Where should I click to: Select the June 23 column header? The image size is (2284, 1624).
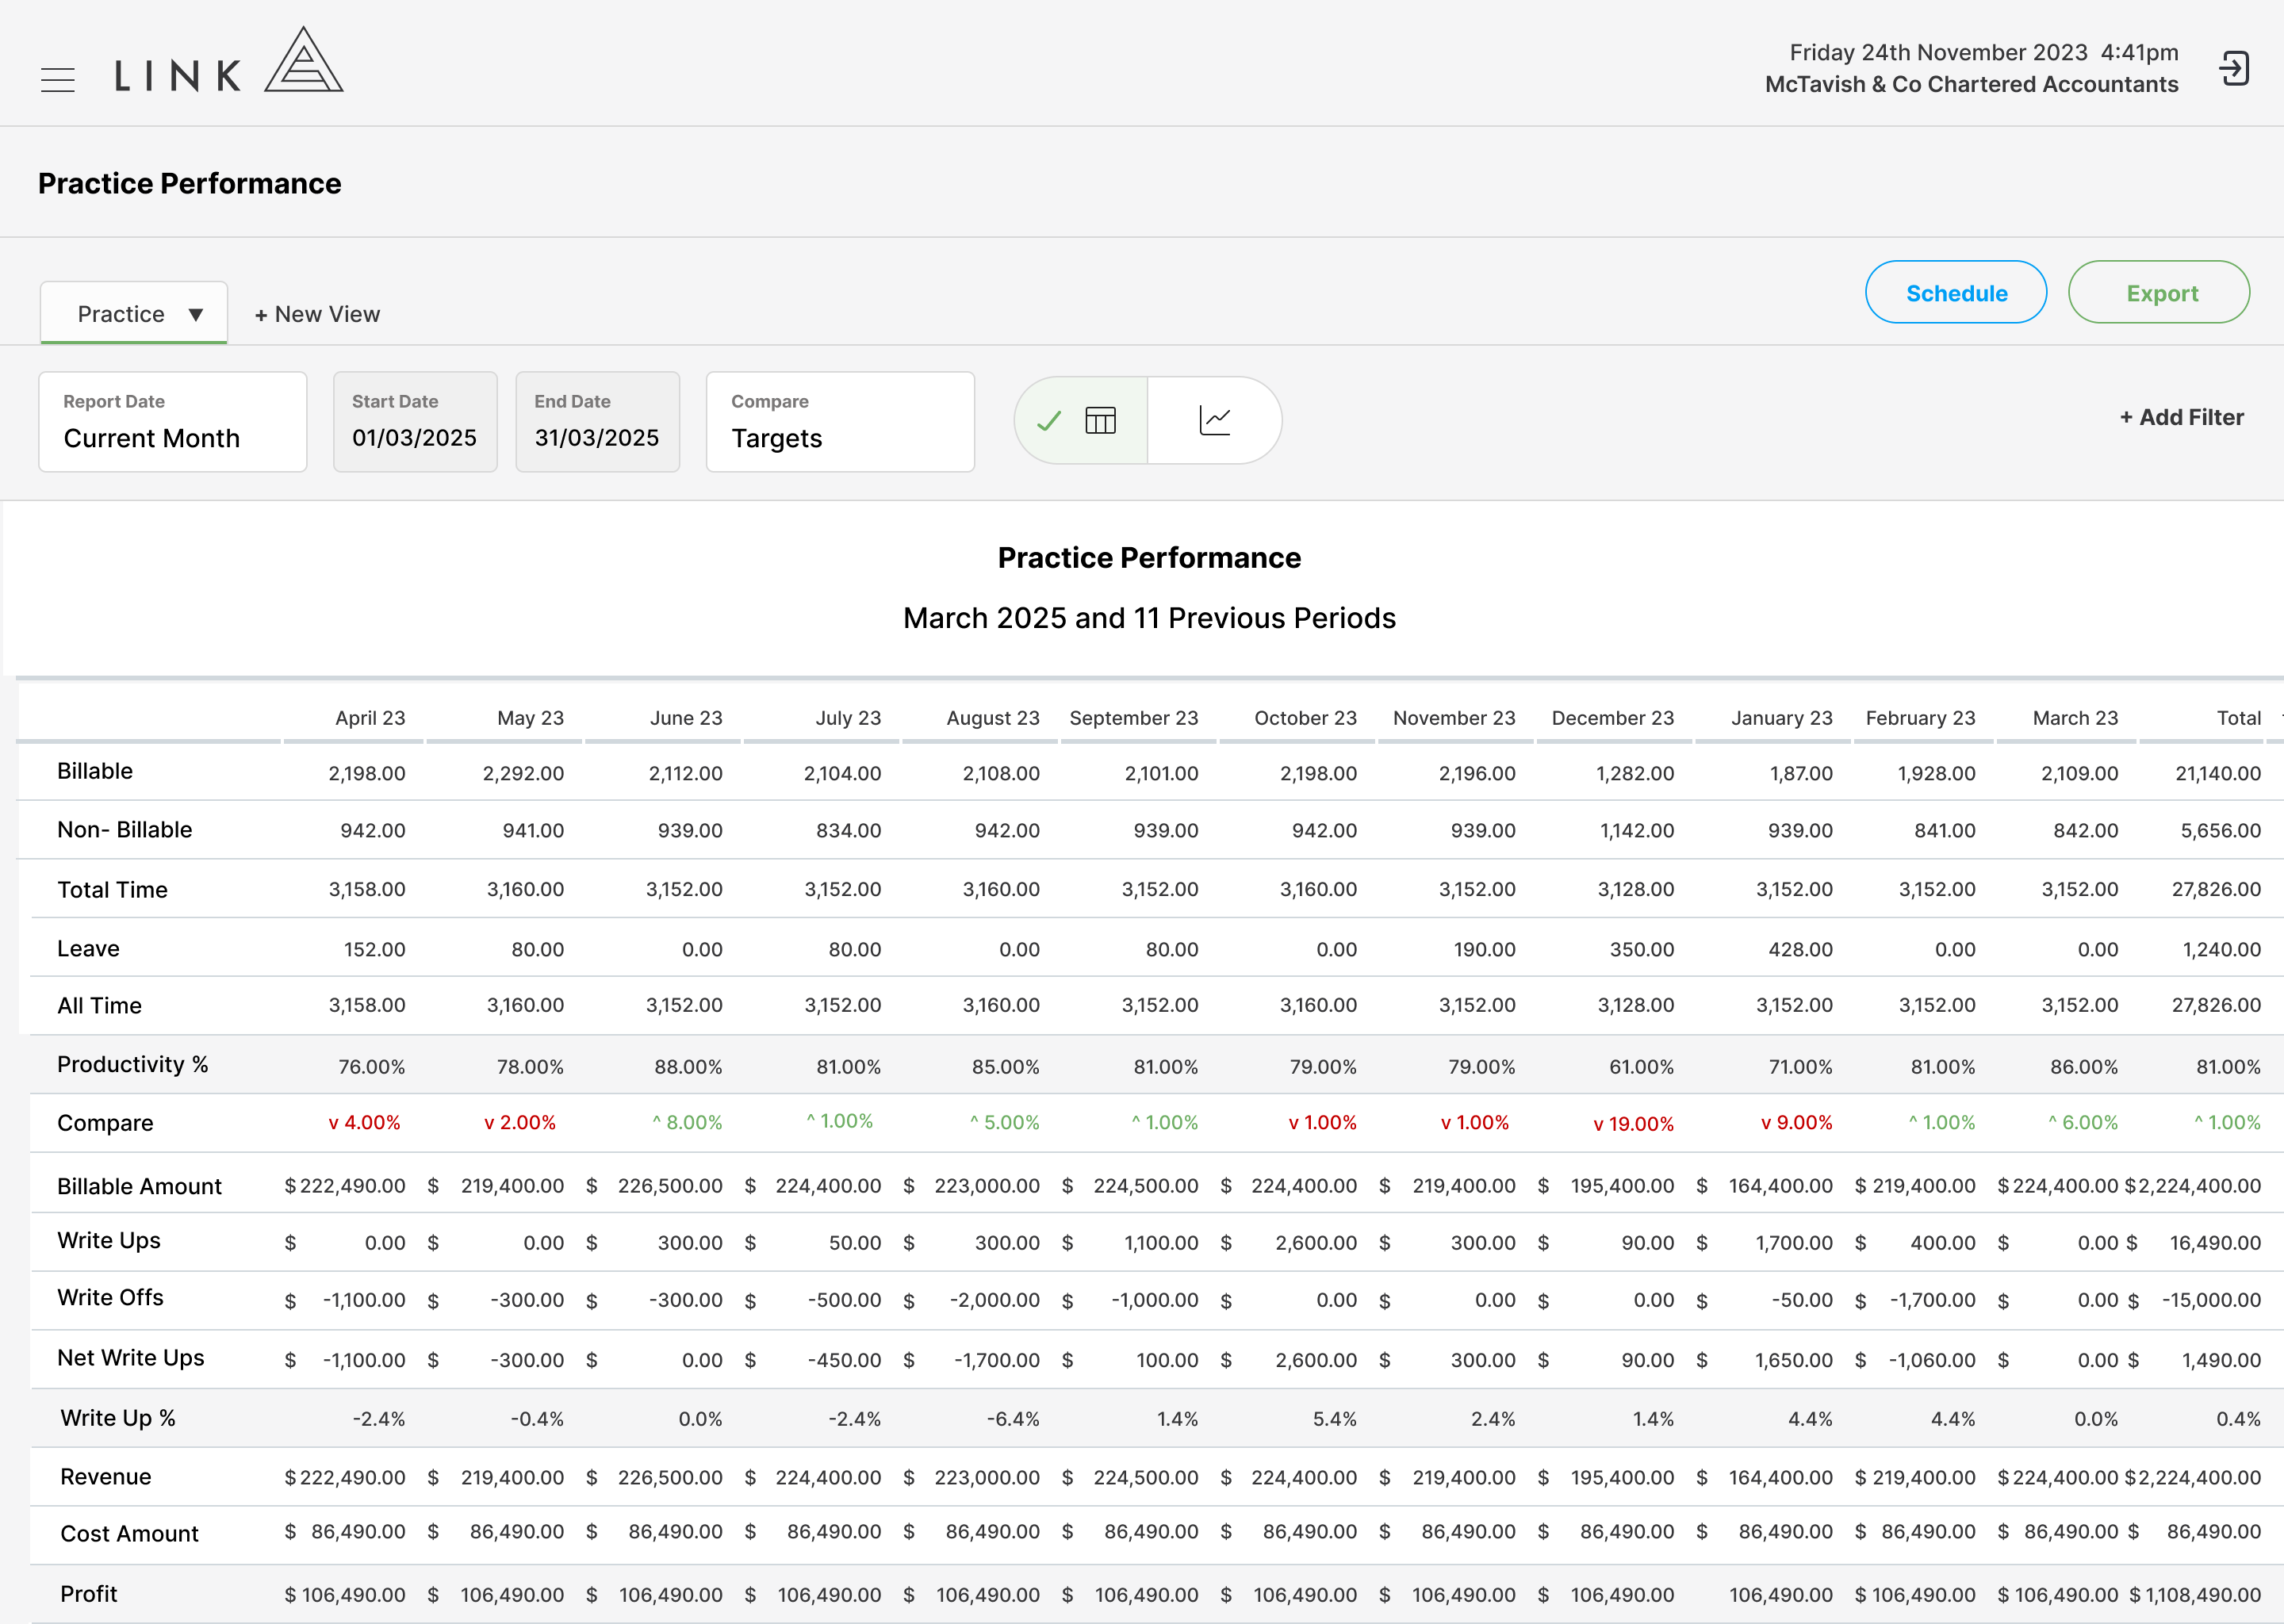click(x=686, y=718)
